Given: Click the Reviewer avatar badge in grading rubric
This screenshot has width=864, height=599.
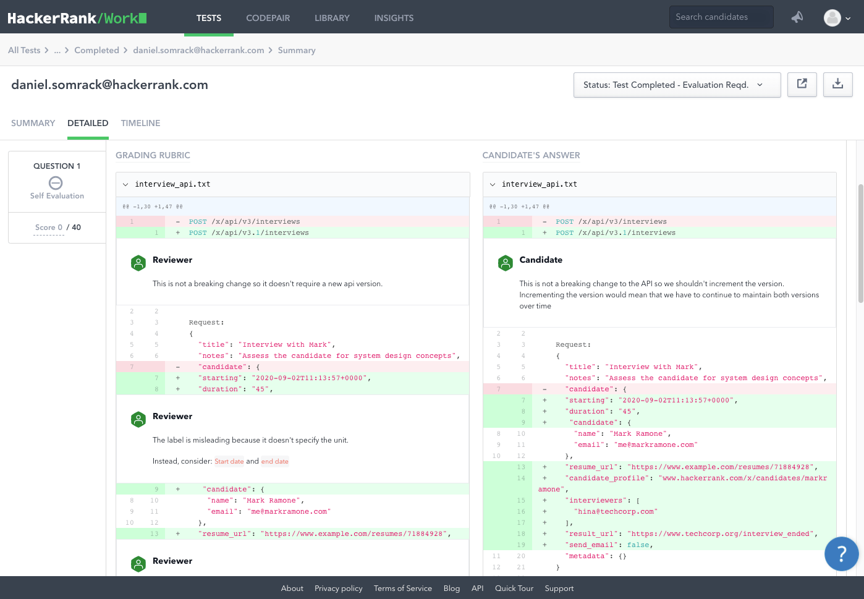Looking at the screenshot, I should [138, 263].
